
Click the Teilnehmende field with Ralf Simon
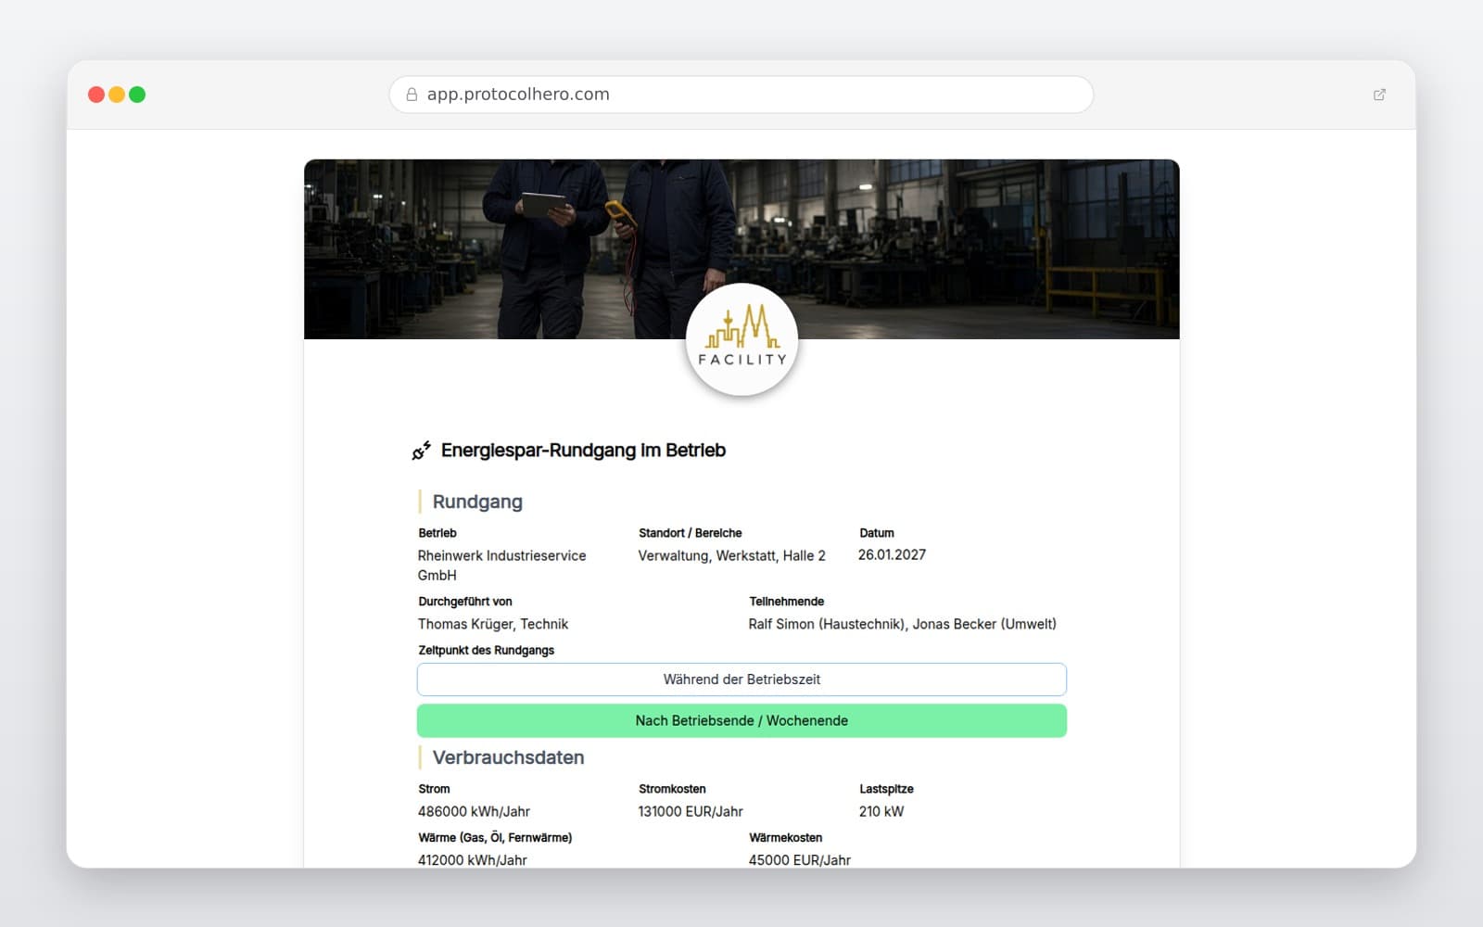[902, 624]
